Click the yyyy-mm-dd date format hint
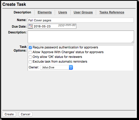 tap(67, 25)
